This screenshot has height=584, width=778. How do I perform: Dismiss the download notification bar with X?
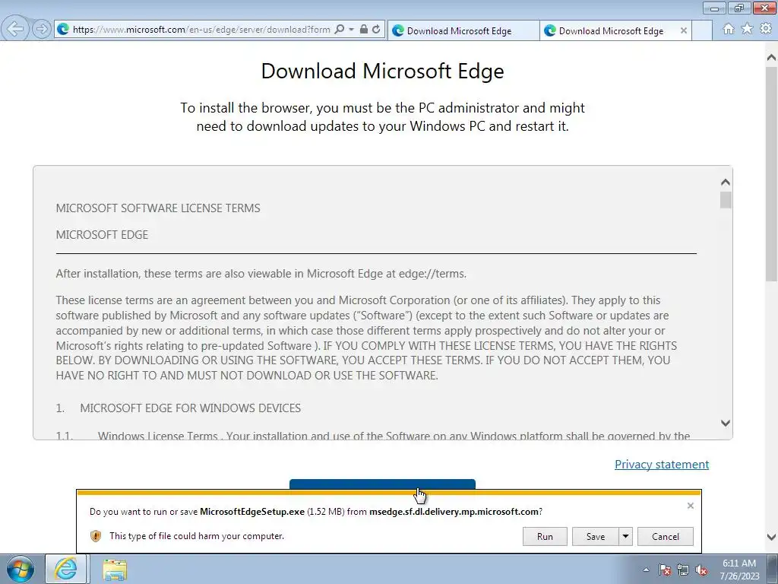[690, 506]
